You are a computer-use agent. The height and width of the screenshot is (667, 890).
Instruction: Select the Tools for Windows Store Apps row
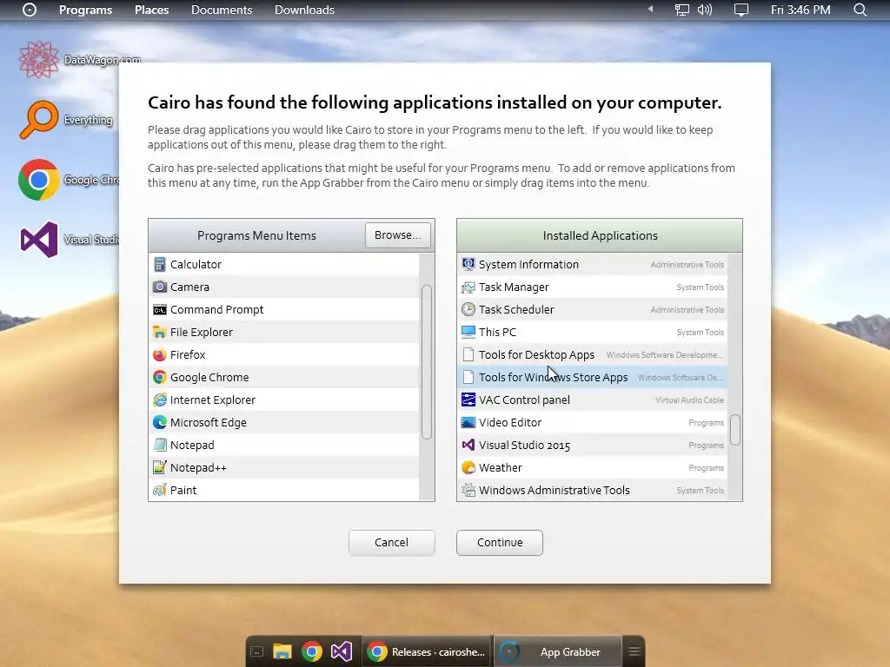(592, 377)
